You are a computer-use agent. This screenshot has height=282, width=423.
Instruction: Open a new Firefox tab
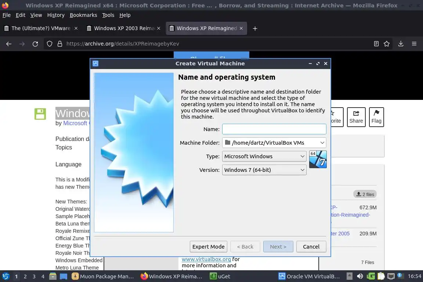(255, 28)
